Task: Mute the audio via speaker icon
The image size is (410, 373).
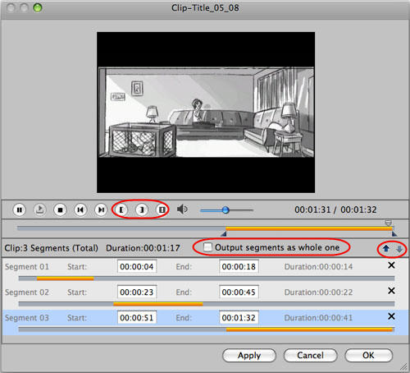Action: [182, 210]
